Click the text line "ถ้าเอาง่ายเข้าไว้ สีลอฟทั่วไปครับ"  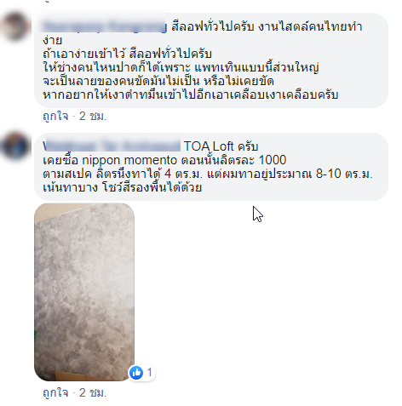pos(127,54)
